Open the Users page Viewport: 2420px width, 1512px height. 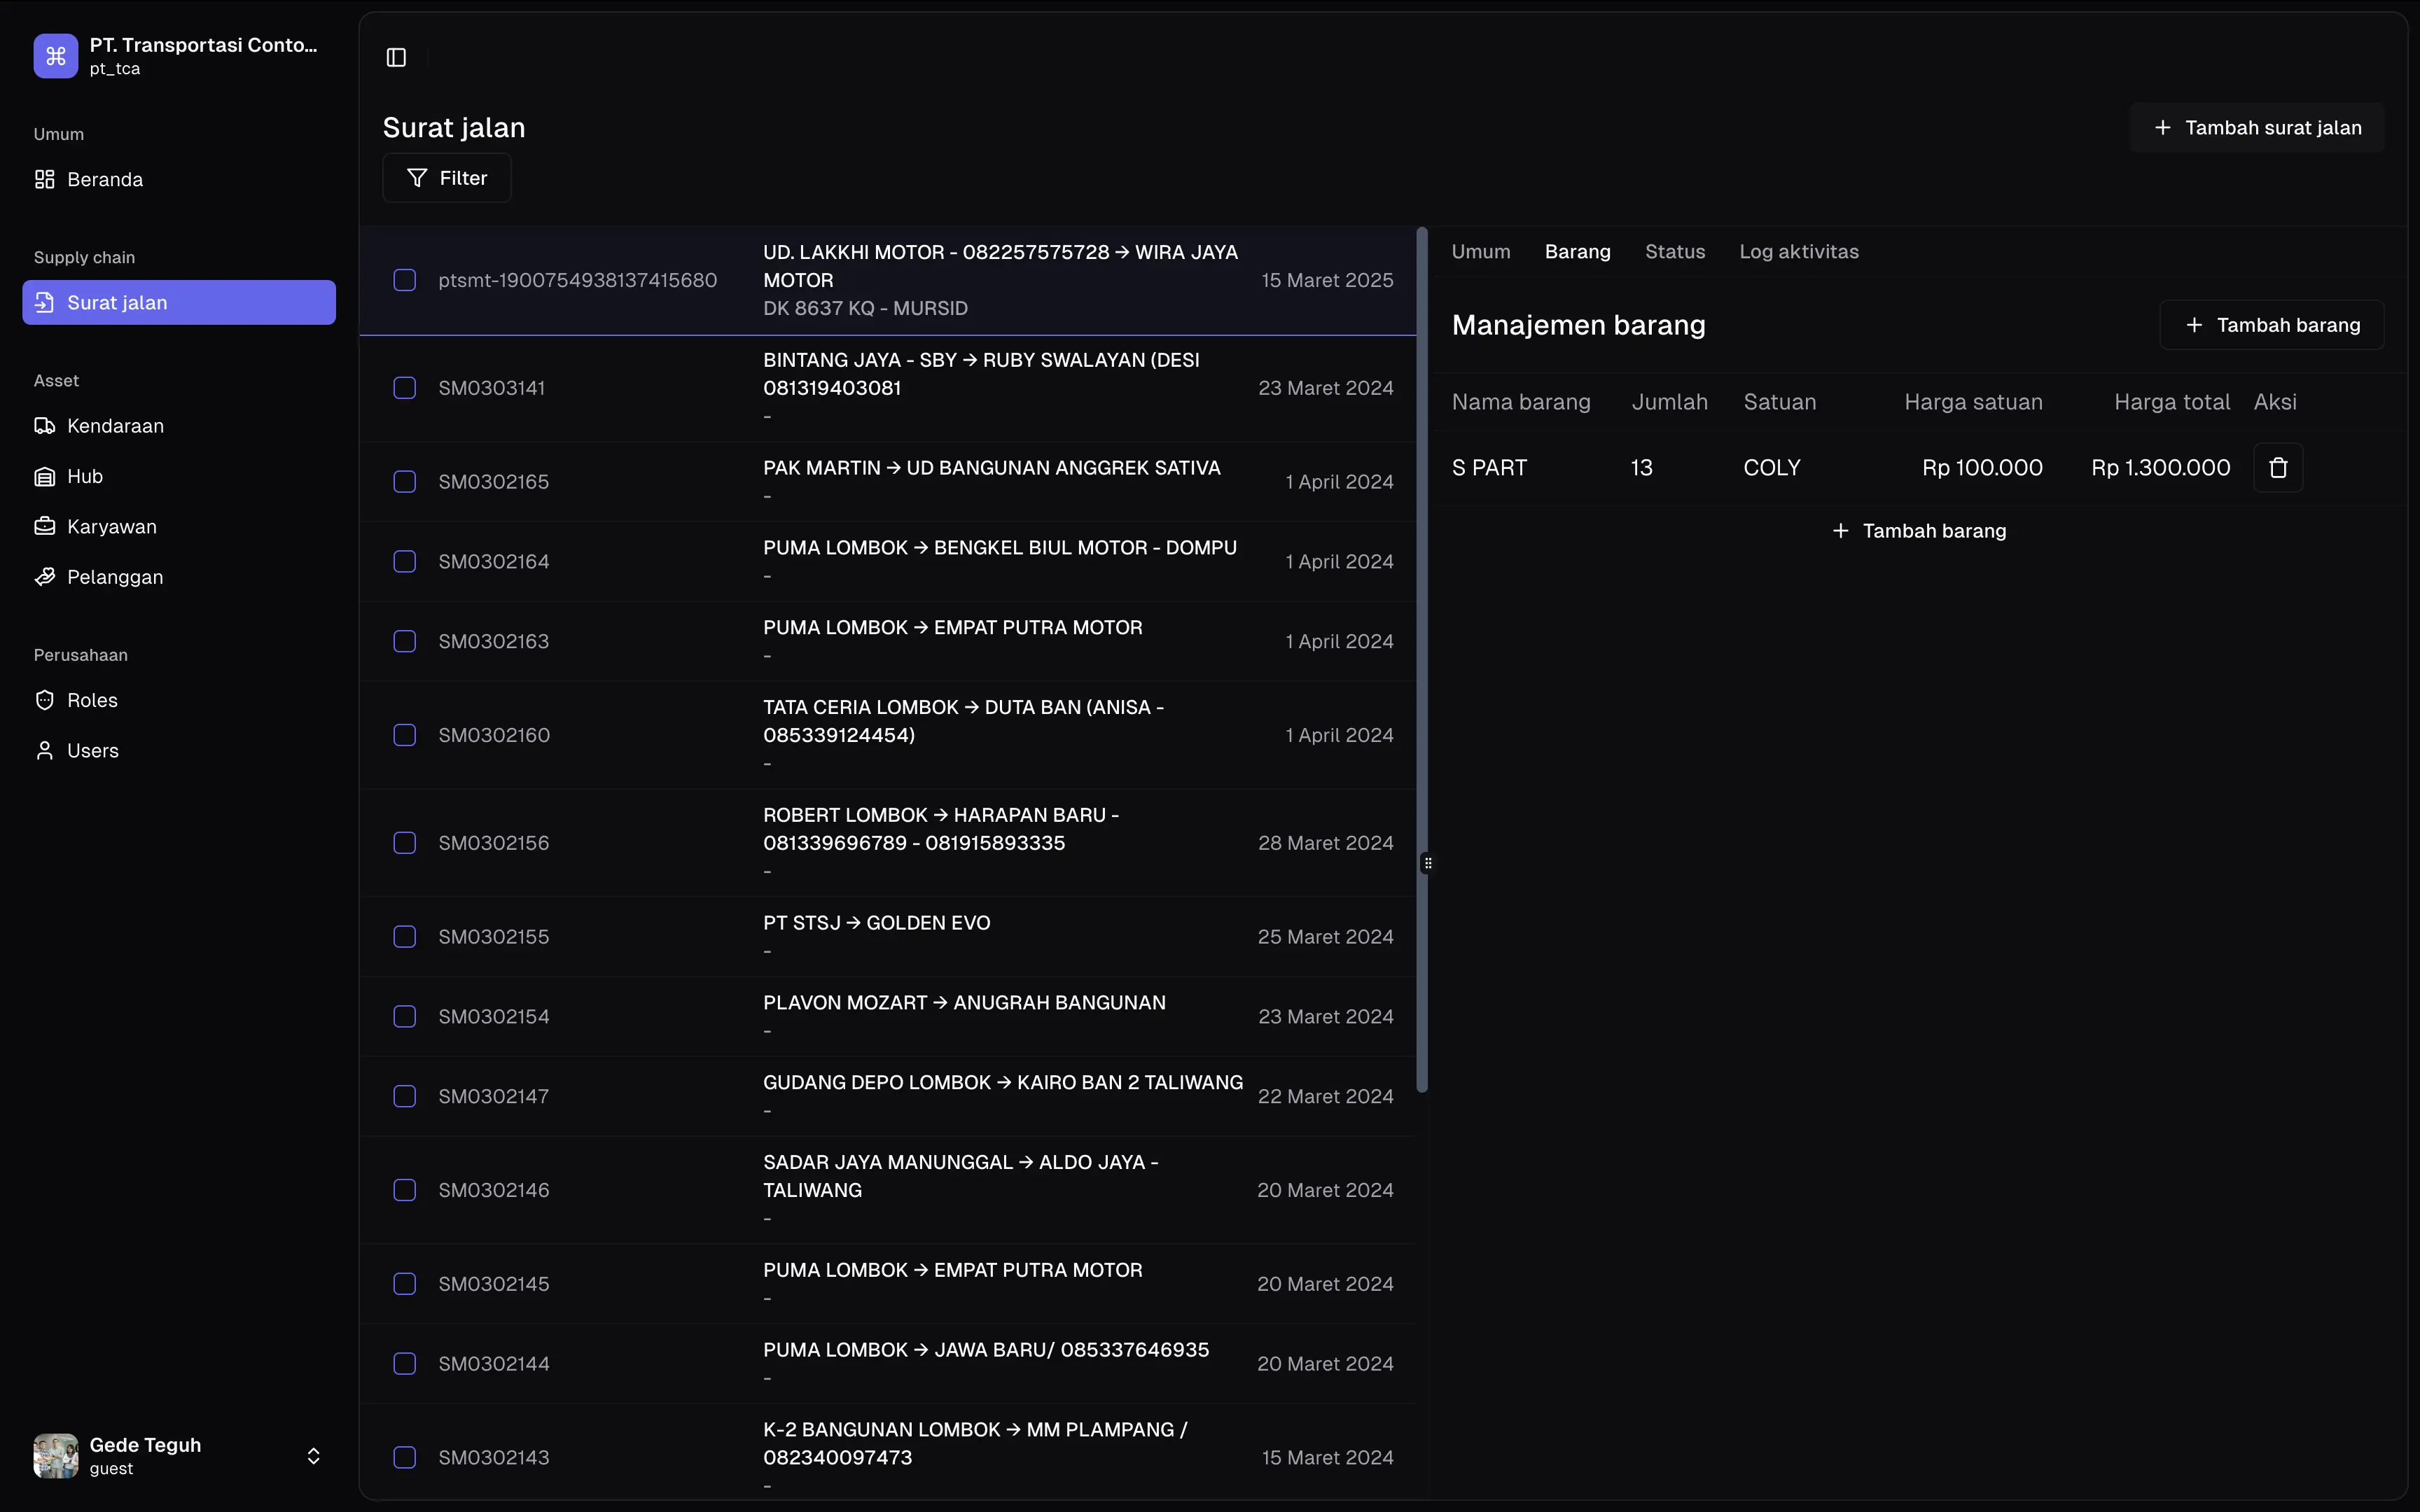click(x=92, y=751)
